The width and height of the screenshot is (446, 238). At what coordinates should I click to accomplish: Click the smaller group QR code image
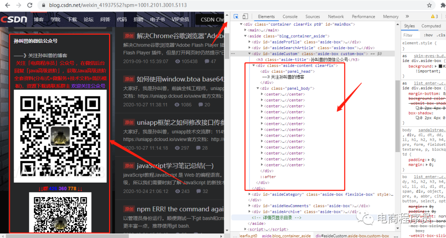pos(60,213)
